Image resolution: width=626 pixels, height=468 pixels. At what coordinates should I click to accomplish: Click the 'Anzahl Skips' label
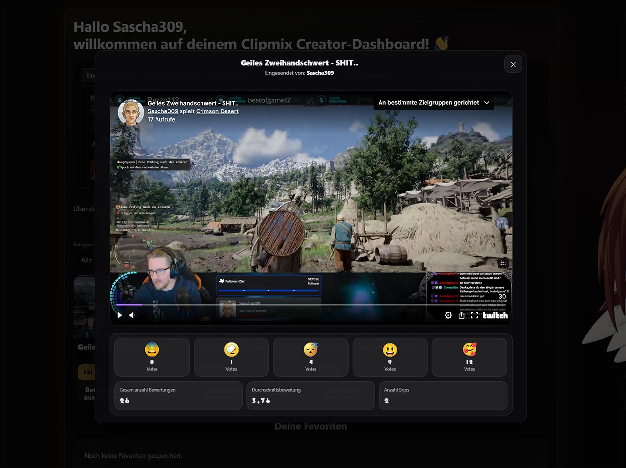[x=397, y=390]
